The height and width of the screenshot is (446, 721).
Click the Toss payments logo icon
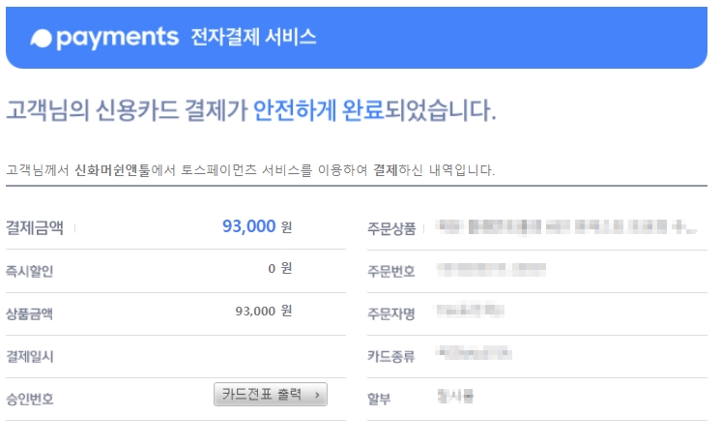[x=41, y=39]
